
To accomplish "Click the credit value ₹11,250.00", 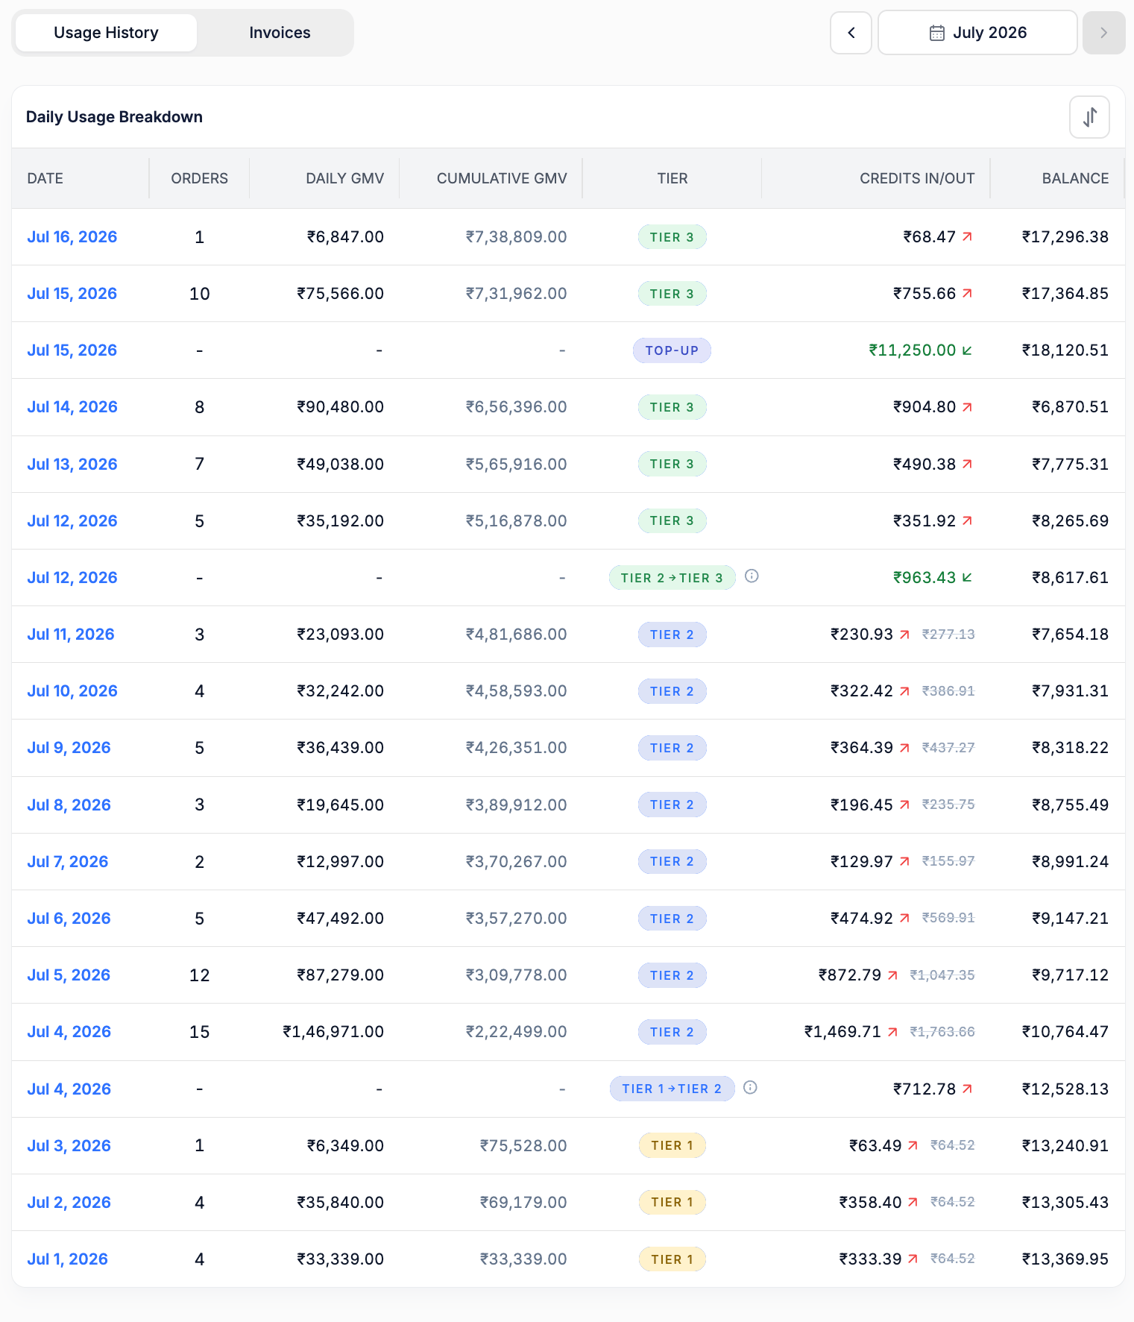I will [913, 350].
